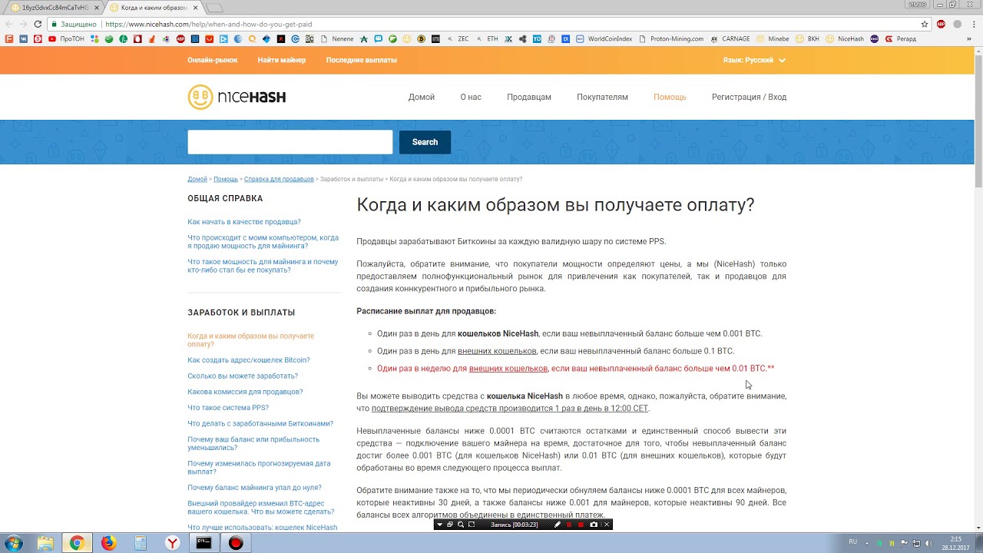Click the Справка для продавцов breadcrumb

pyautogui.click(x=279, y=179)
